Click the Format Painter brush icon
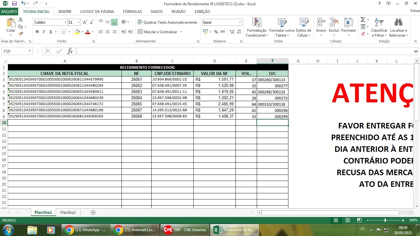The width and height of the screenshot is (420, 236). coord(21,34)
